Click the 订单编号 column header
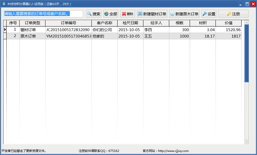 (68, 23)
